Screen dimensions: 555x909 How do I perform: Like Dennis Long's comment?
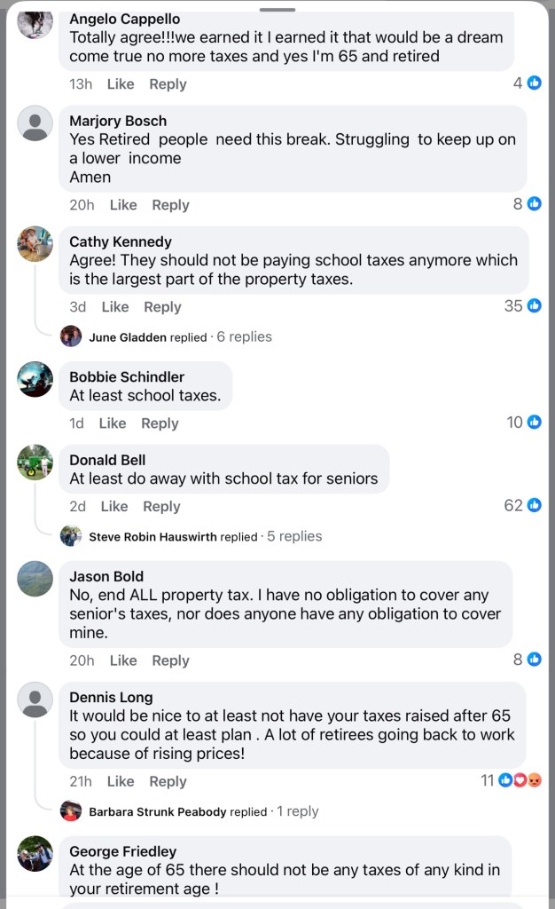[121, 781]
